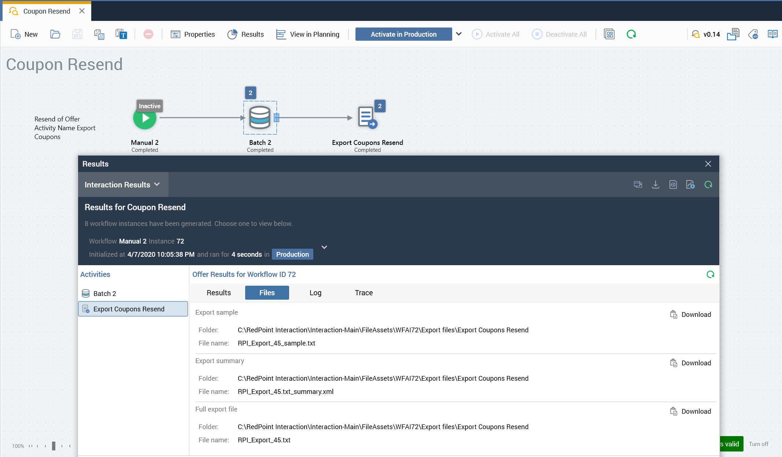The image size is (782, 457).
Task: Click the green refresh icon in main toolbar
Action: tap(631, 34)
